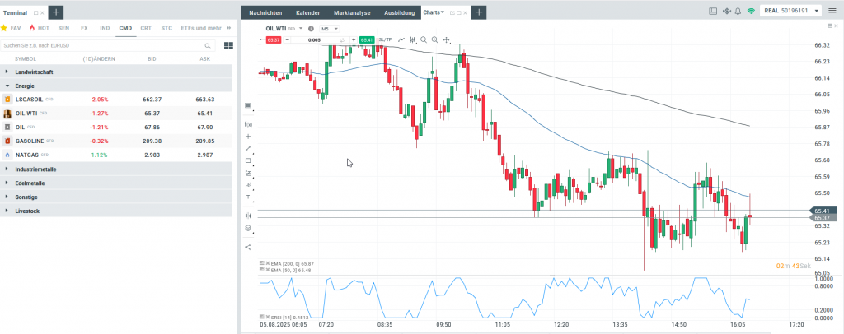Click the green 65.41 buy button
Viewport: 844px width, 334px height.
click(x=367, y=39)
